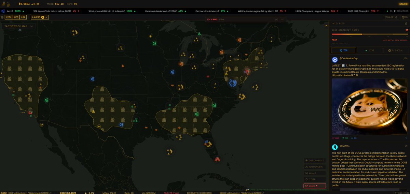Click the red cluster marker south of Florida
This screenshot has height=194, width=410.
coord(217,159)
